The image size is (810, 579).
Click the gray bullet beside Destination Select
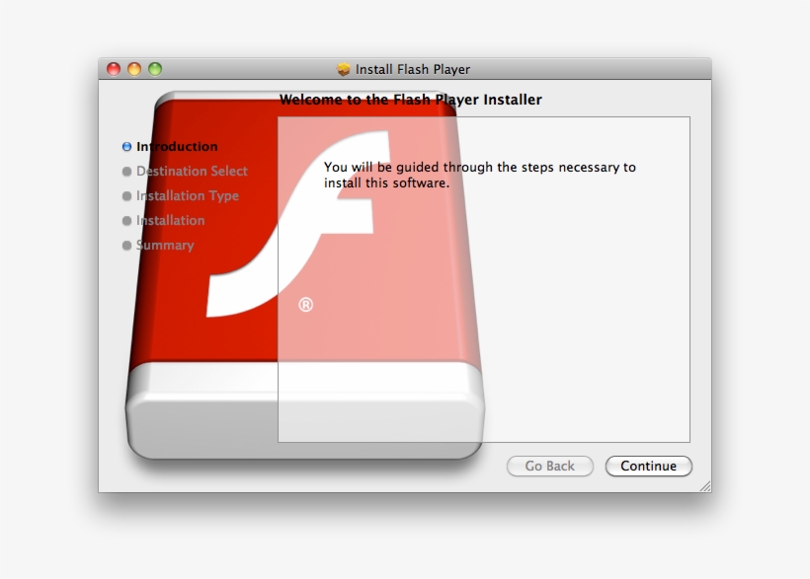127,172
